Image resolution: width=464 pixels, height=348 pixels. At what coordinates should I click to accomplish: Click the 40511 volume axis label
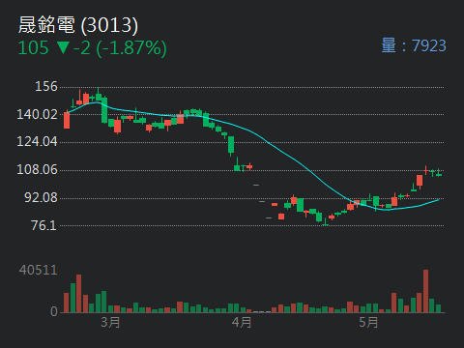pos(38,270)
